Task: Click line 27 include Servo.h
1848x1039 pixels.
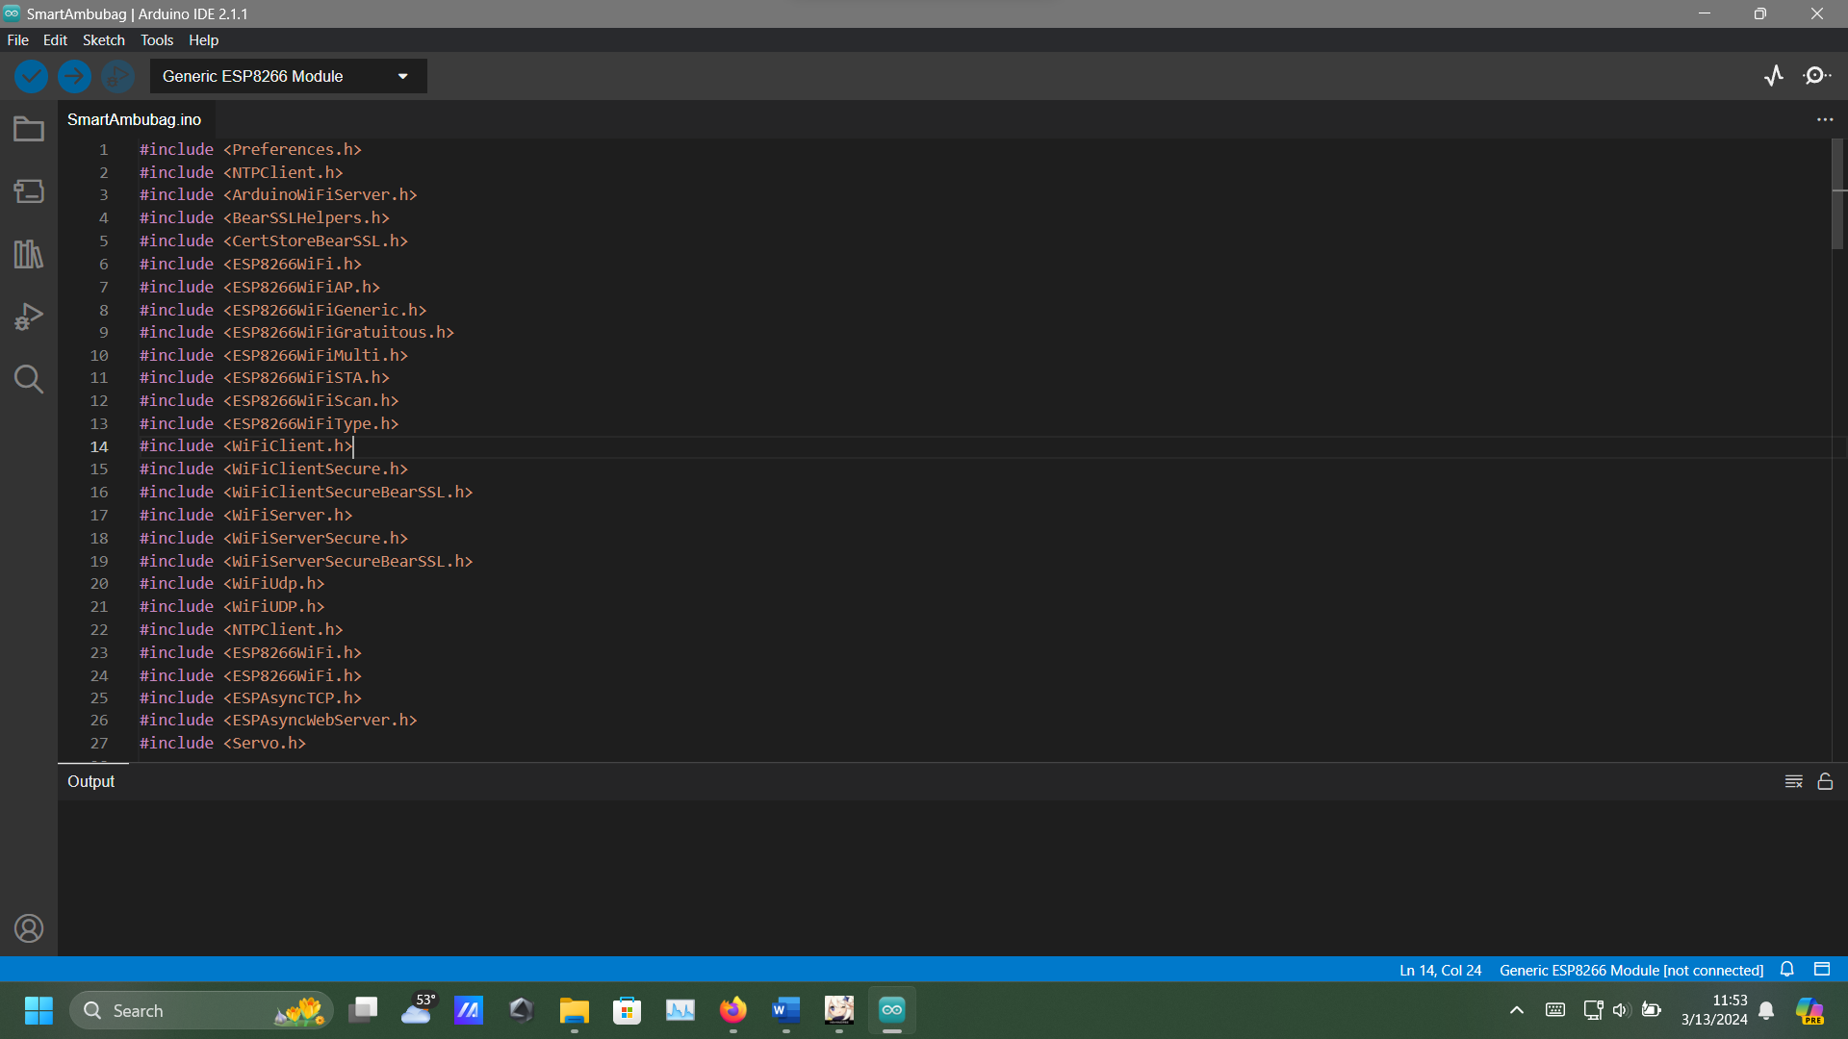Action: point(222,743)
